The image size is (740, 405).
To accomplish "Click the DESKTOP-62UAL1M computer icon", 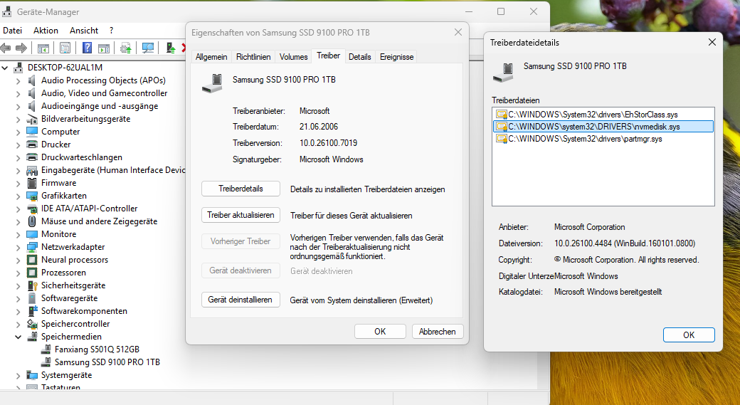I will [18, 68].
